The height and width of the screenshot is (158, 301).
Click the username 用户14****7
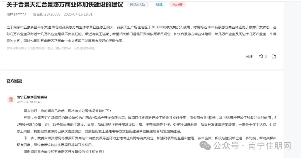tap(16, 14)
